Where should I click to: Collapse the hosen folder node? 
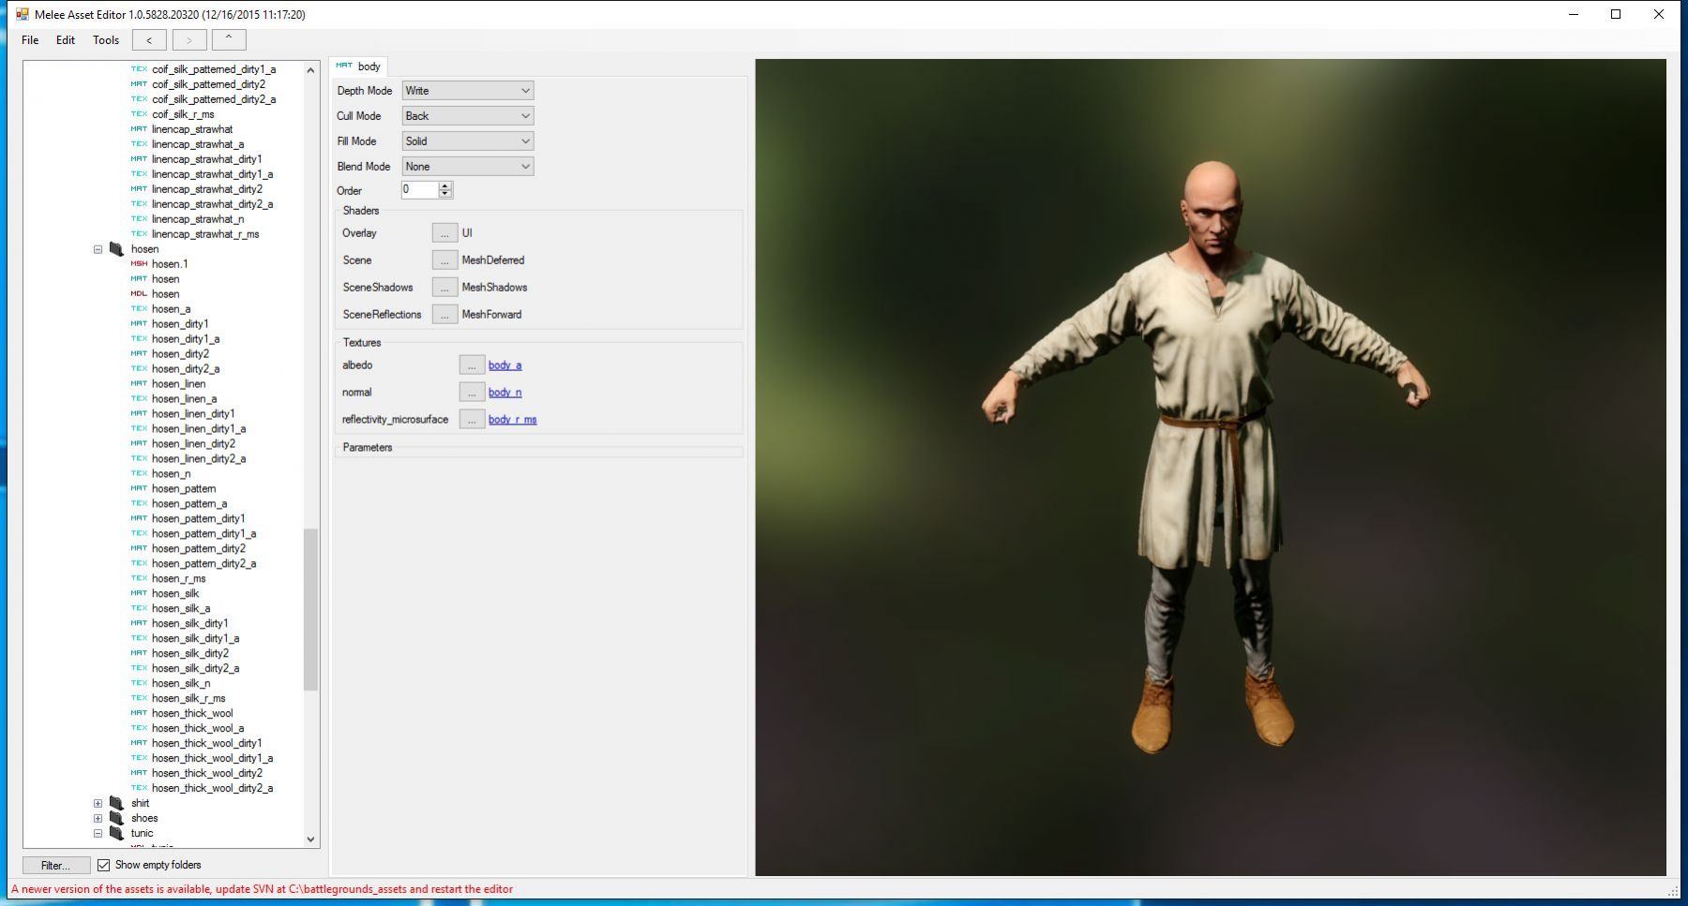coord(98,249)
